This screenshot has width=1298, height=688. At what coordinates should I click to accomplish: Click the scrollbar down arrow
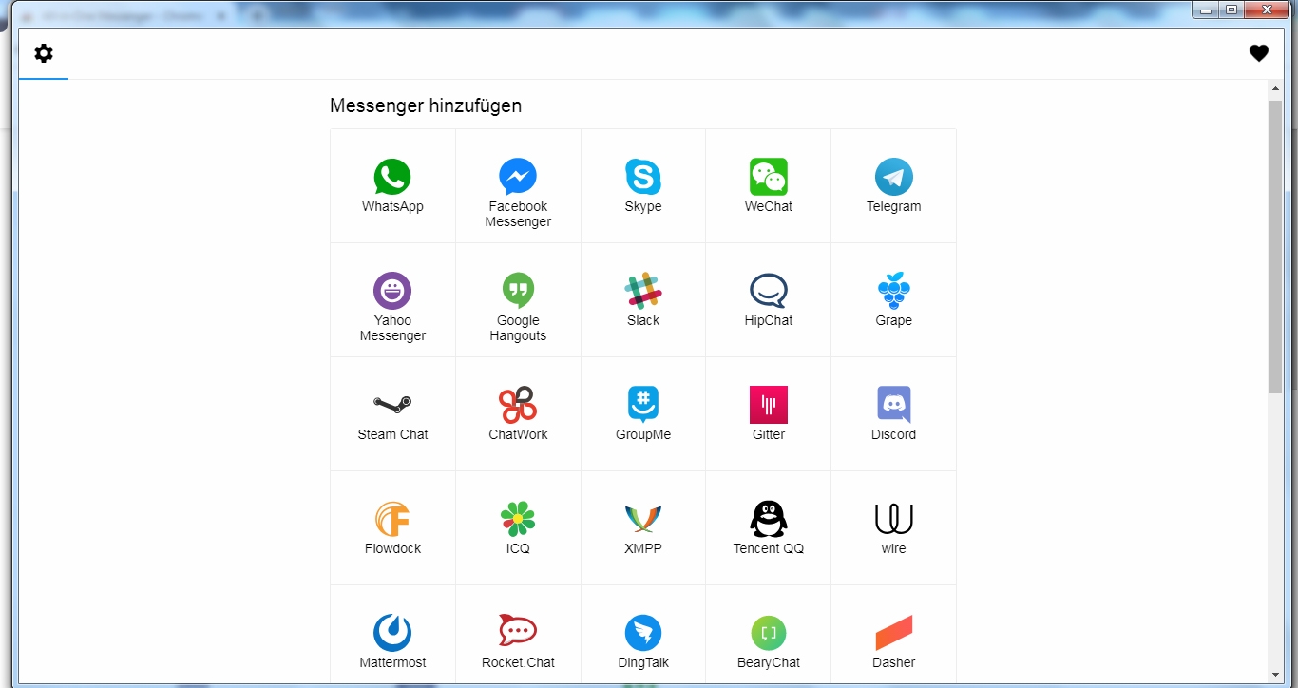1275,674
